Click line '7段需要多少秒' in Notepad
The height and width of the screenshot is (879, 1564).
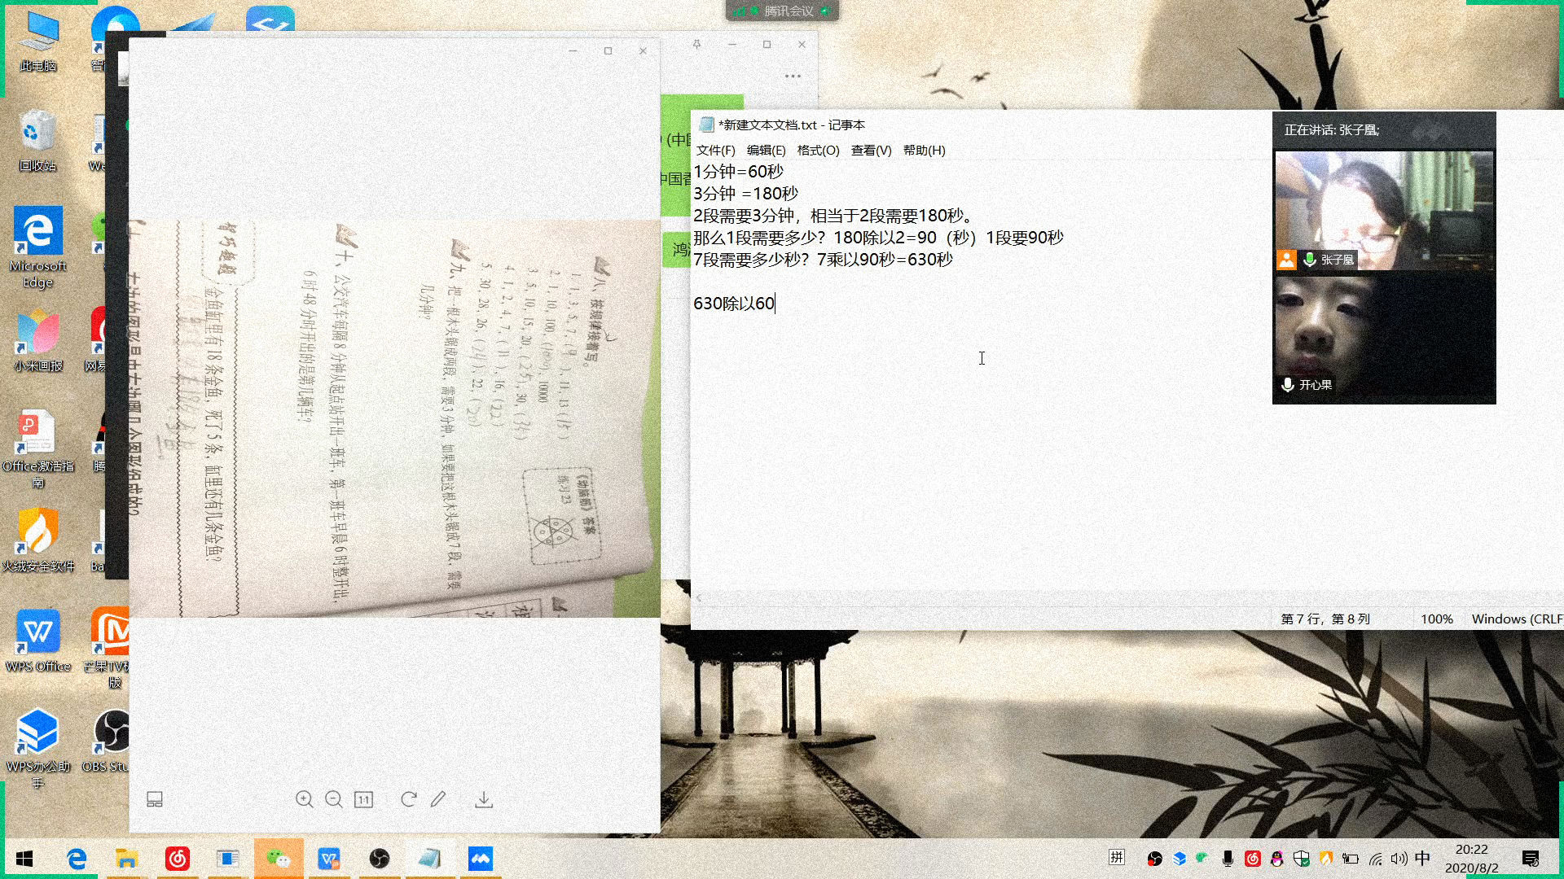tap(823, 260)
